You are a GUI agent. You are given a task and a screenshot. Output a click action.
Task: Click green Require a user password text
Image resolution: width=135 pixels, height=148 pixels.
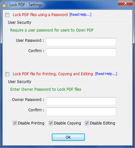click(52, 30)
